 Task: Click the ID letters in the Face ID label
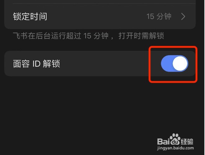pyautogui.click(x=36, y=64)
